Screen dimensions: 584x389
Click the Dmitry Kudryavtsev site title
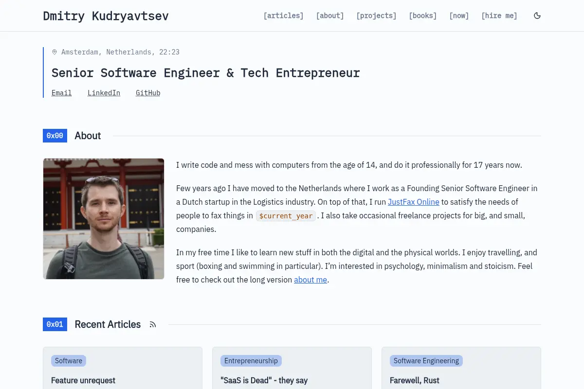106,16
